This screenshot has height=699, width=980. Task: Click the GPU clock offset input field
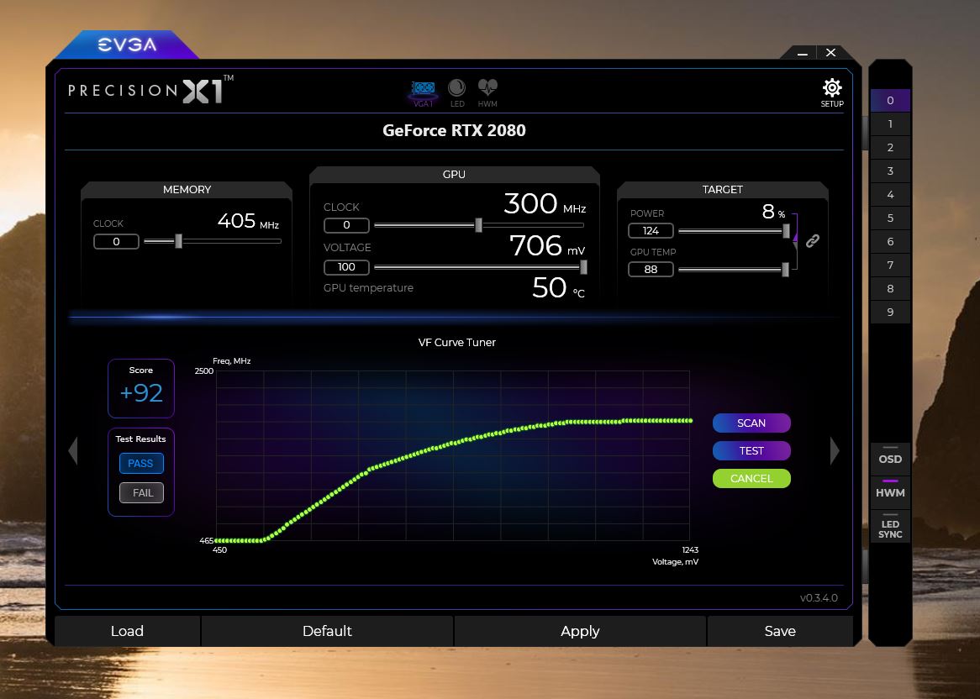(x=346, y=225)
